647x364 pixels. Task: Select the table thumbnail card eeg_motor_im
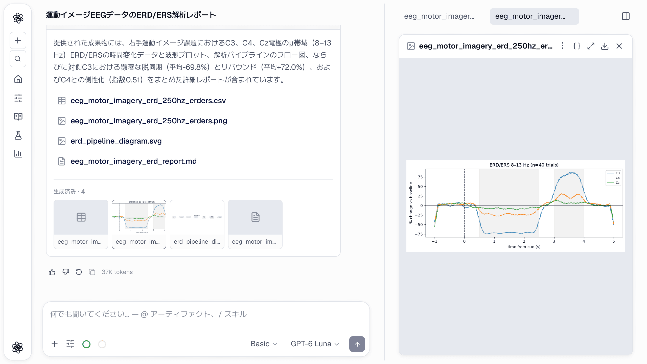click(81, 224)
